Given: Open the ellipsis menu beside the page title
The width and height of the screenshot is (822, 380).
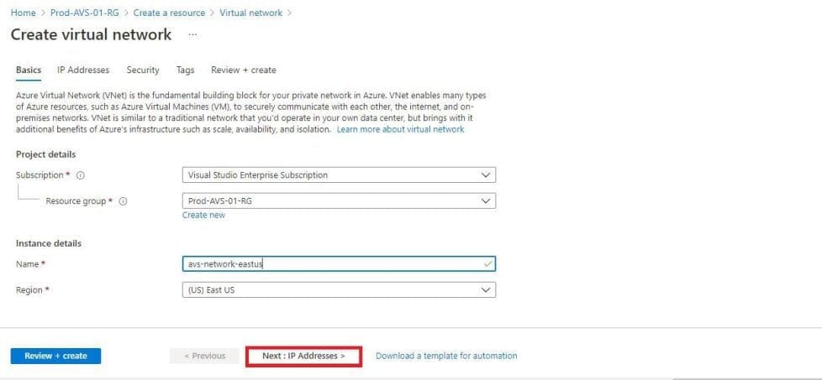Looking at the screenshot, I should (x=192, y=34).
